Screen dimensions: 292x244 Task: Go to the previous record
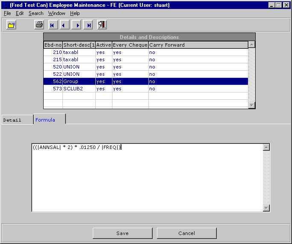(x=64, y=25)
